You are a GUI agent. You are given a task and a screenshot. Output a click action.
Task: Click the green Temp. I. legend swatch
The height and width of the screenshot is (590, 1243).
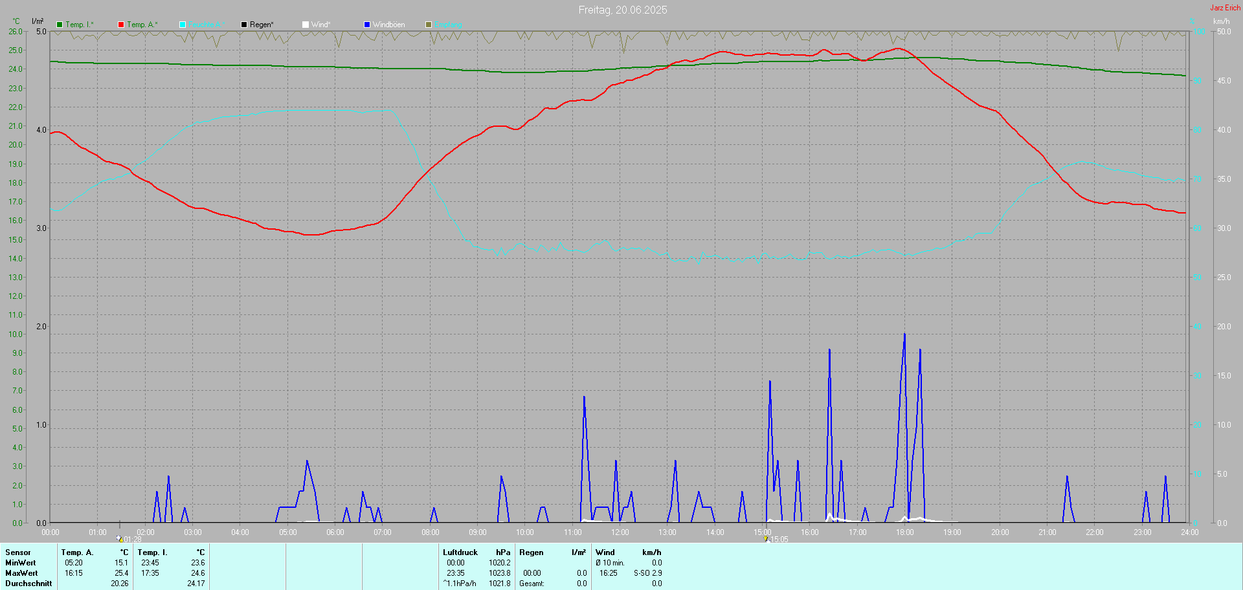60,25
